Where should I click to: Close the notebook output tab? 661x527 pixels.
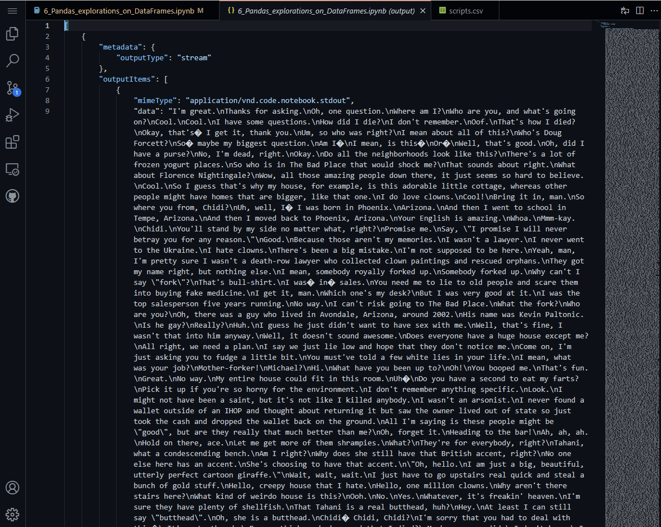(423, 11)
